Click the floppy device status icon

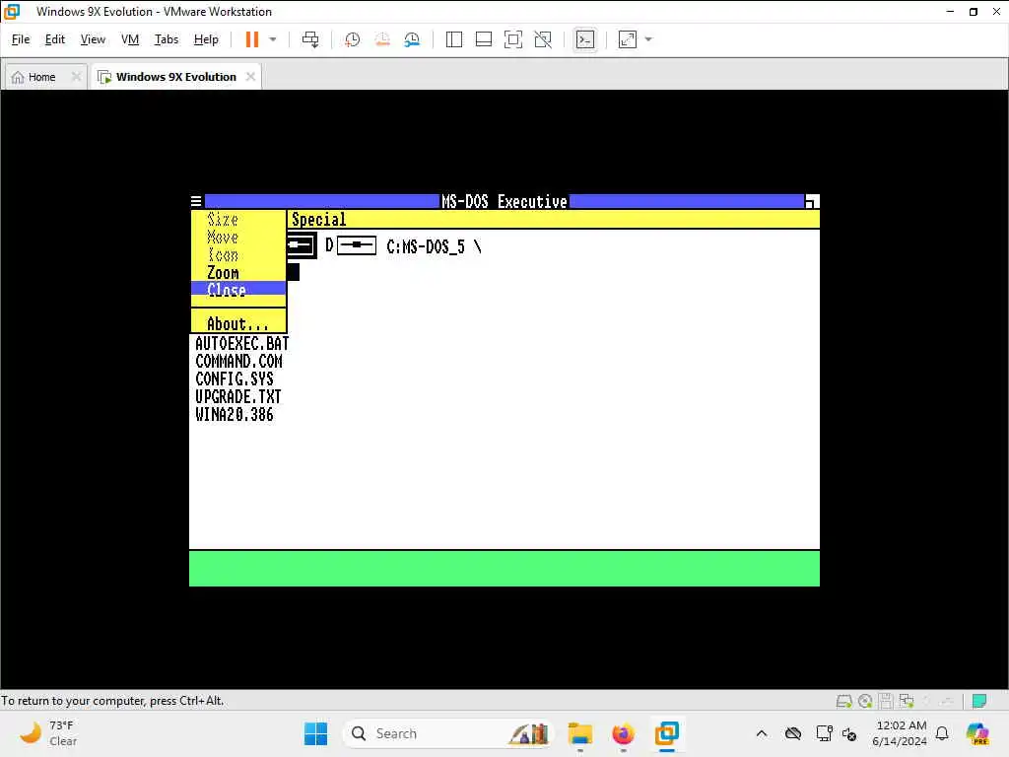[886, 701]
